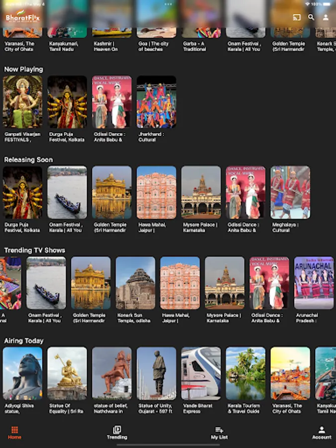Open Durga Puja in Releasing Soon
Image resolution: width=336 pixels, height=448 pixels.
point(22,193)
